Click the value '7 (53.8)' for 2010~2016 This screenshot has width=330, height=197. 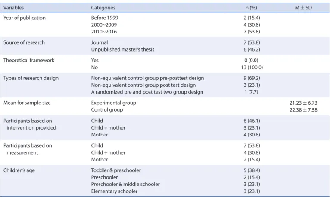(252, 32)
